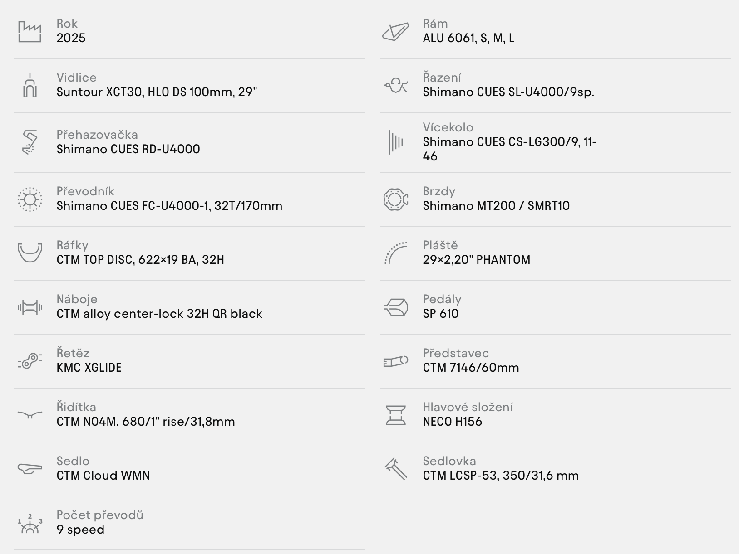Click the shifter icon beside Řazení

(x=396, y=85)
